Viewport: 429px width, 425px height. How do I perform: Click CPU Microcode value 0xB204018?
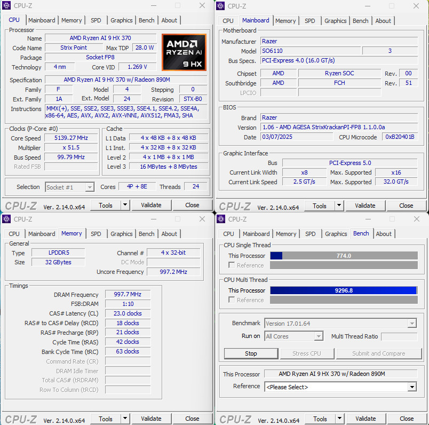[x=400, y=137]
